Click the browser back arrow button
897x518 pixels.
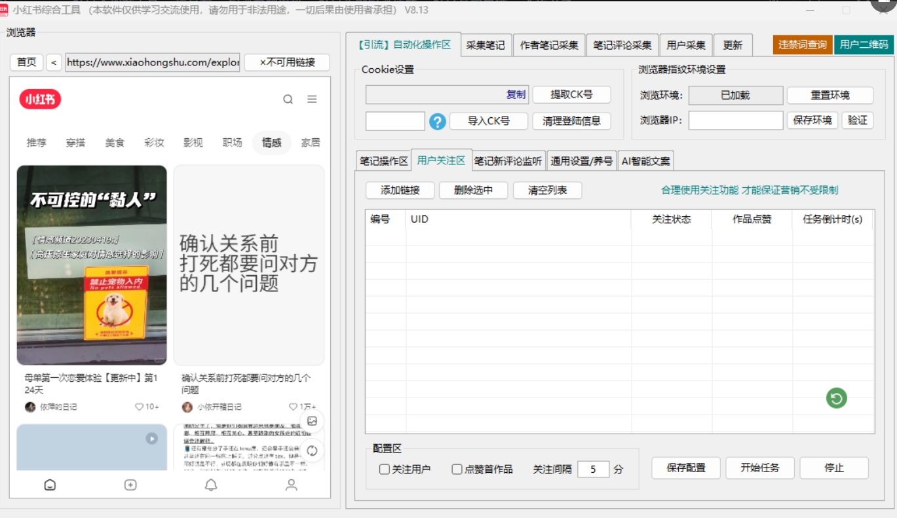(x=54, y=62)
